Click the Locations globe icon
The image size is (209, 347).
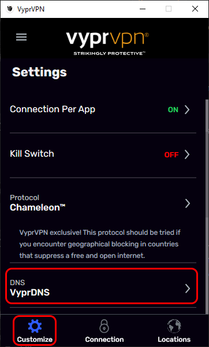pos(174,326)
